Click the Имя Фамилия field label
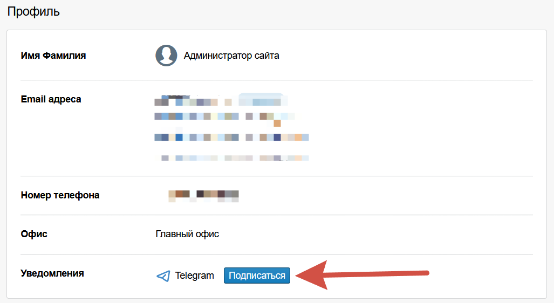This screenshot has height=303, width=554. point(53,56)
